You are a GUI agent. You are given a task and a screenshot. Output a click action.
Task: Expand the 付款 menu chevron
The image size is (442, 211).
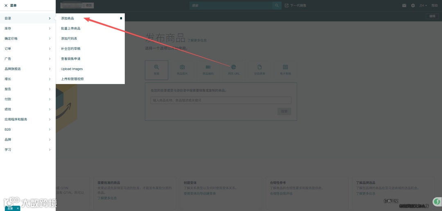pyautogui.click(x=50, y=99)
